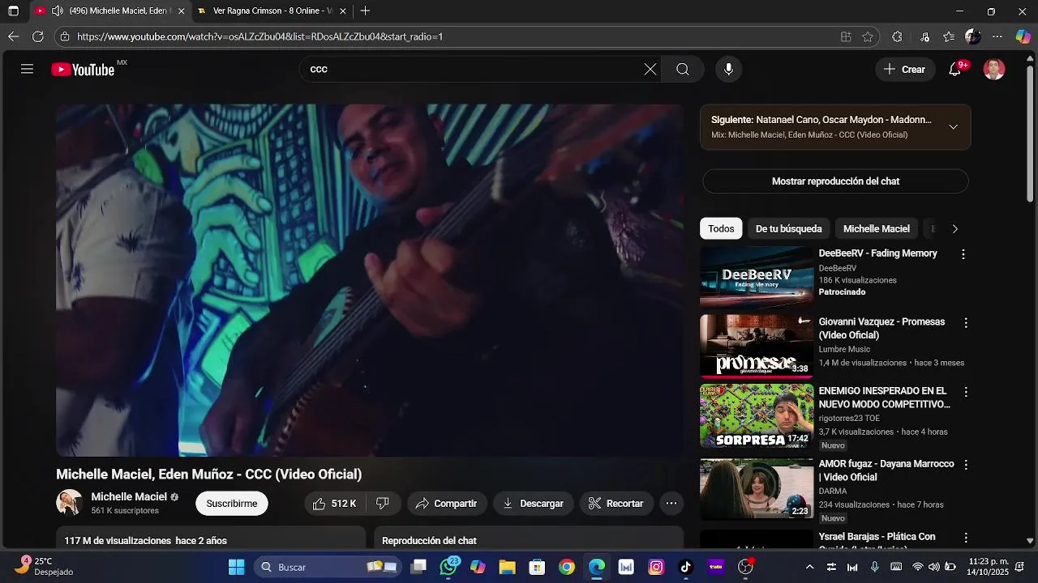
Task: Start voice search with microphone
Action: [x=728, y=70]
